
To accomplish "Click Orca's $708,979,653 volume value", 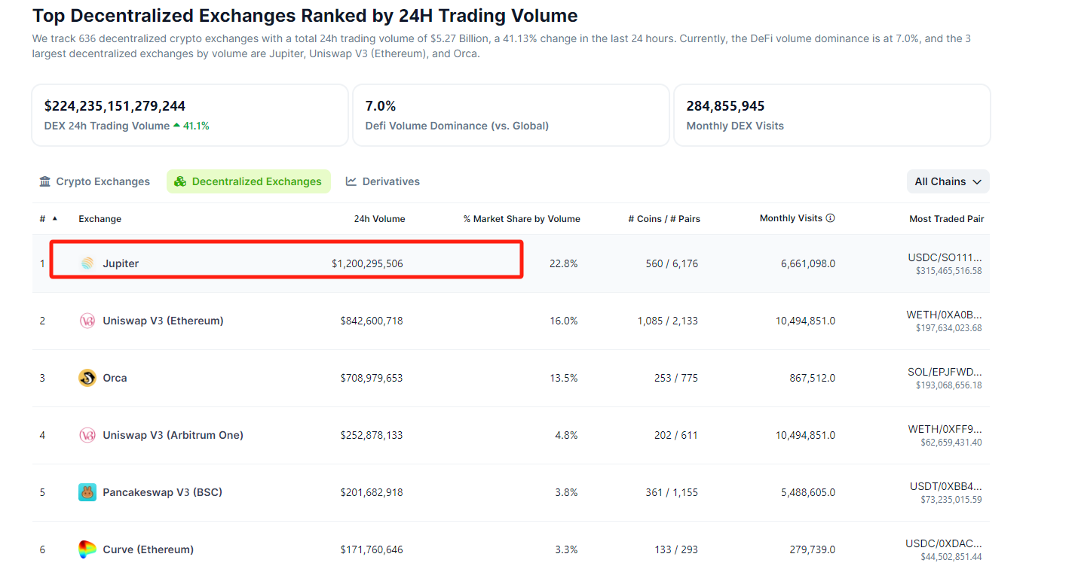I will (372, 378).
